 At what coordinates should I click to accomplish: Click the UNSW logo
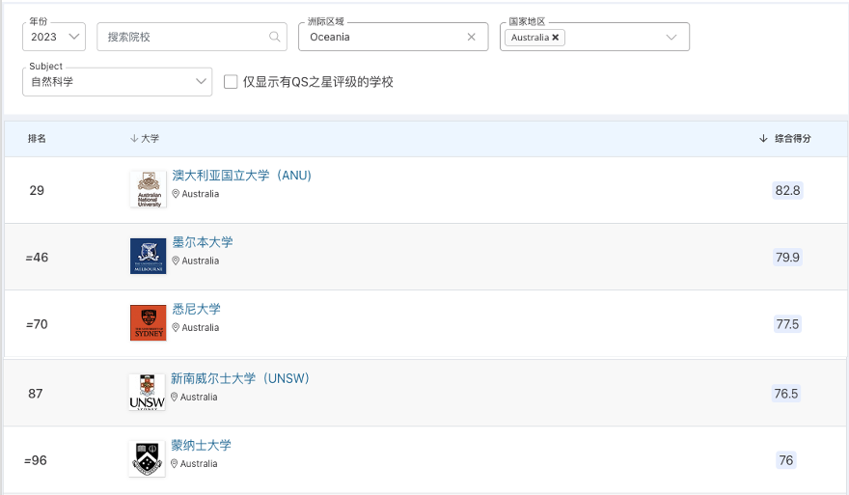pyautogui.click(x=147, y=392)
